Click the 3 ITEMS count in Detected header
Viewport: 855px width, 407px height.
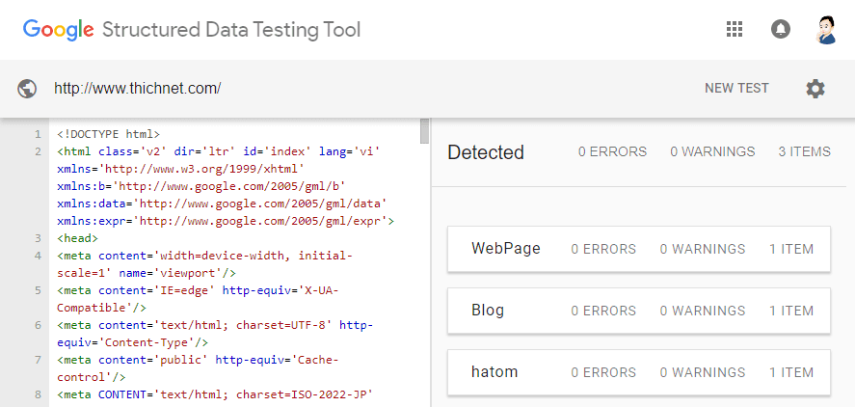pyautogui.click(x=804, y=151)
